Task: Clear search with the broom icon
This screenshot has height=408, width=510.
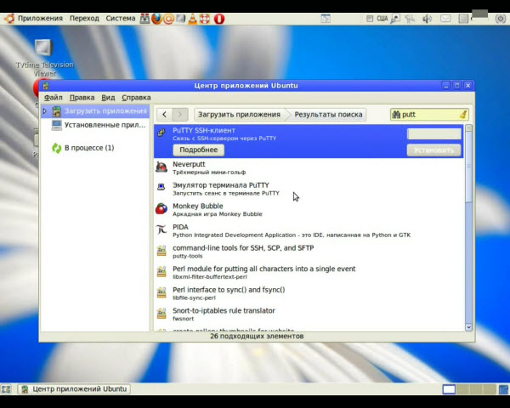Action: 463,114
